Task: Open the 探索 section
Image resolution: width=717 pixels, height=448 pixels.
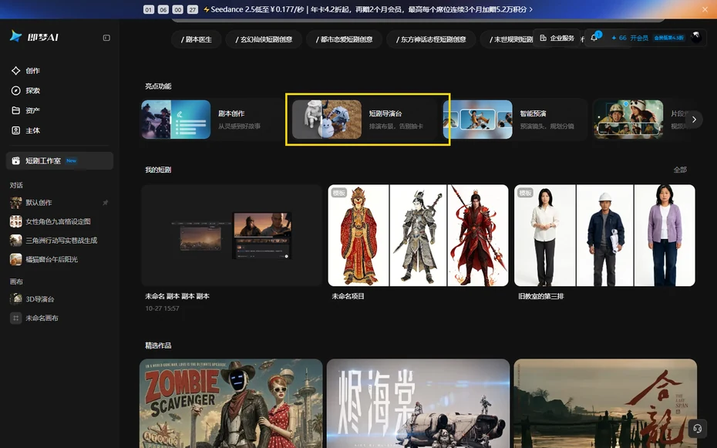Action: pyautogui.click(x=59, y=90)
